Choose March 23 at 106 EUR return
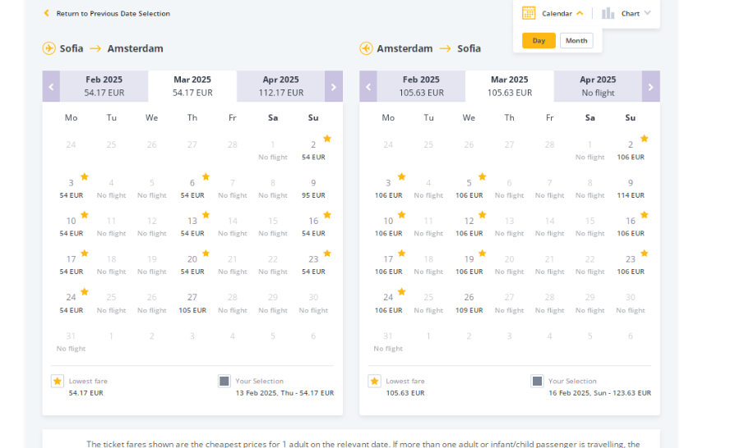Screen dimensions: 740x448 [x=631, y=265]
